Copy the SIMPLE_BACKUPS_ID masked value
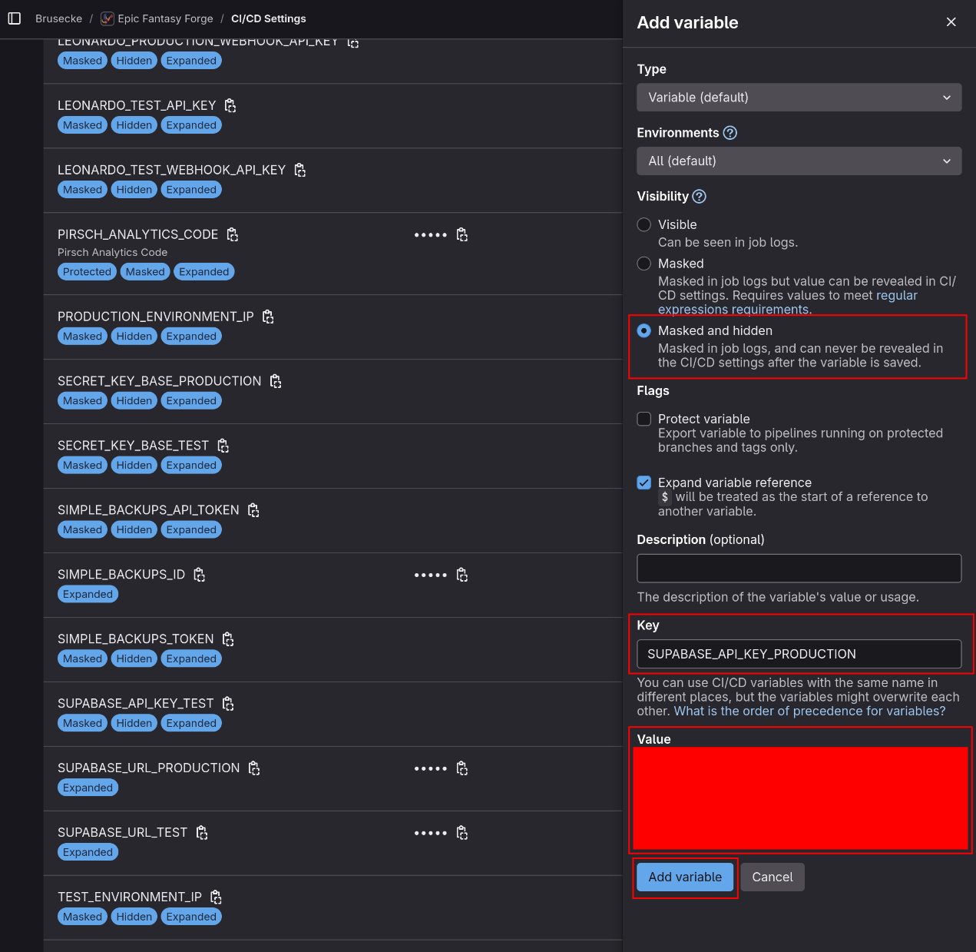This screenshot has width=976, height=952. coord(462,575)
